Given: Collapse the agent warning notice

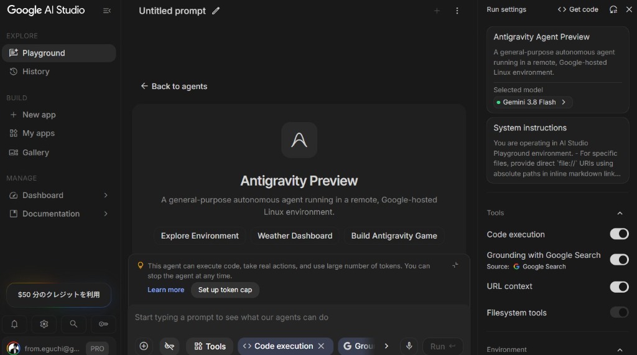Looking at the screenshot, I should tap(455, 265).
